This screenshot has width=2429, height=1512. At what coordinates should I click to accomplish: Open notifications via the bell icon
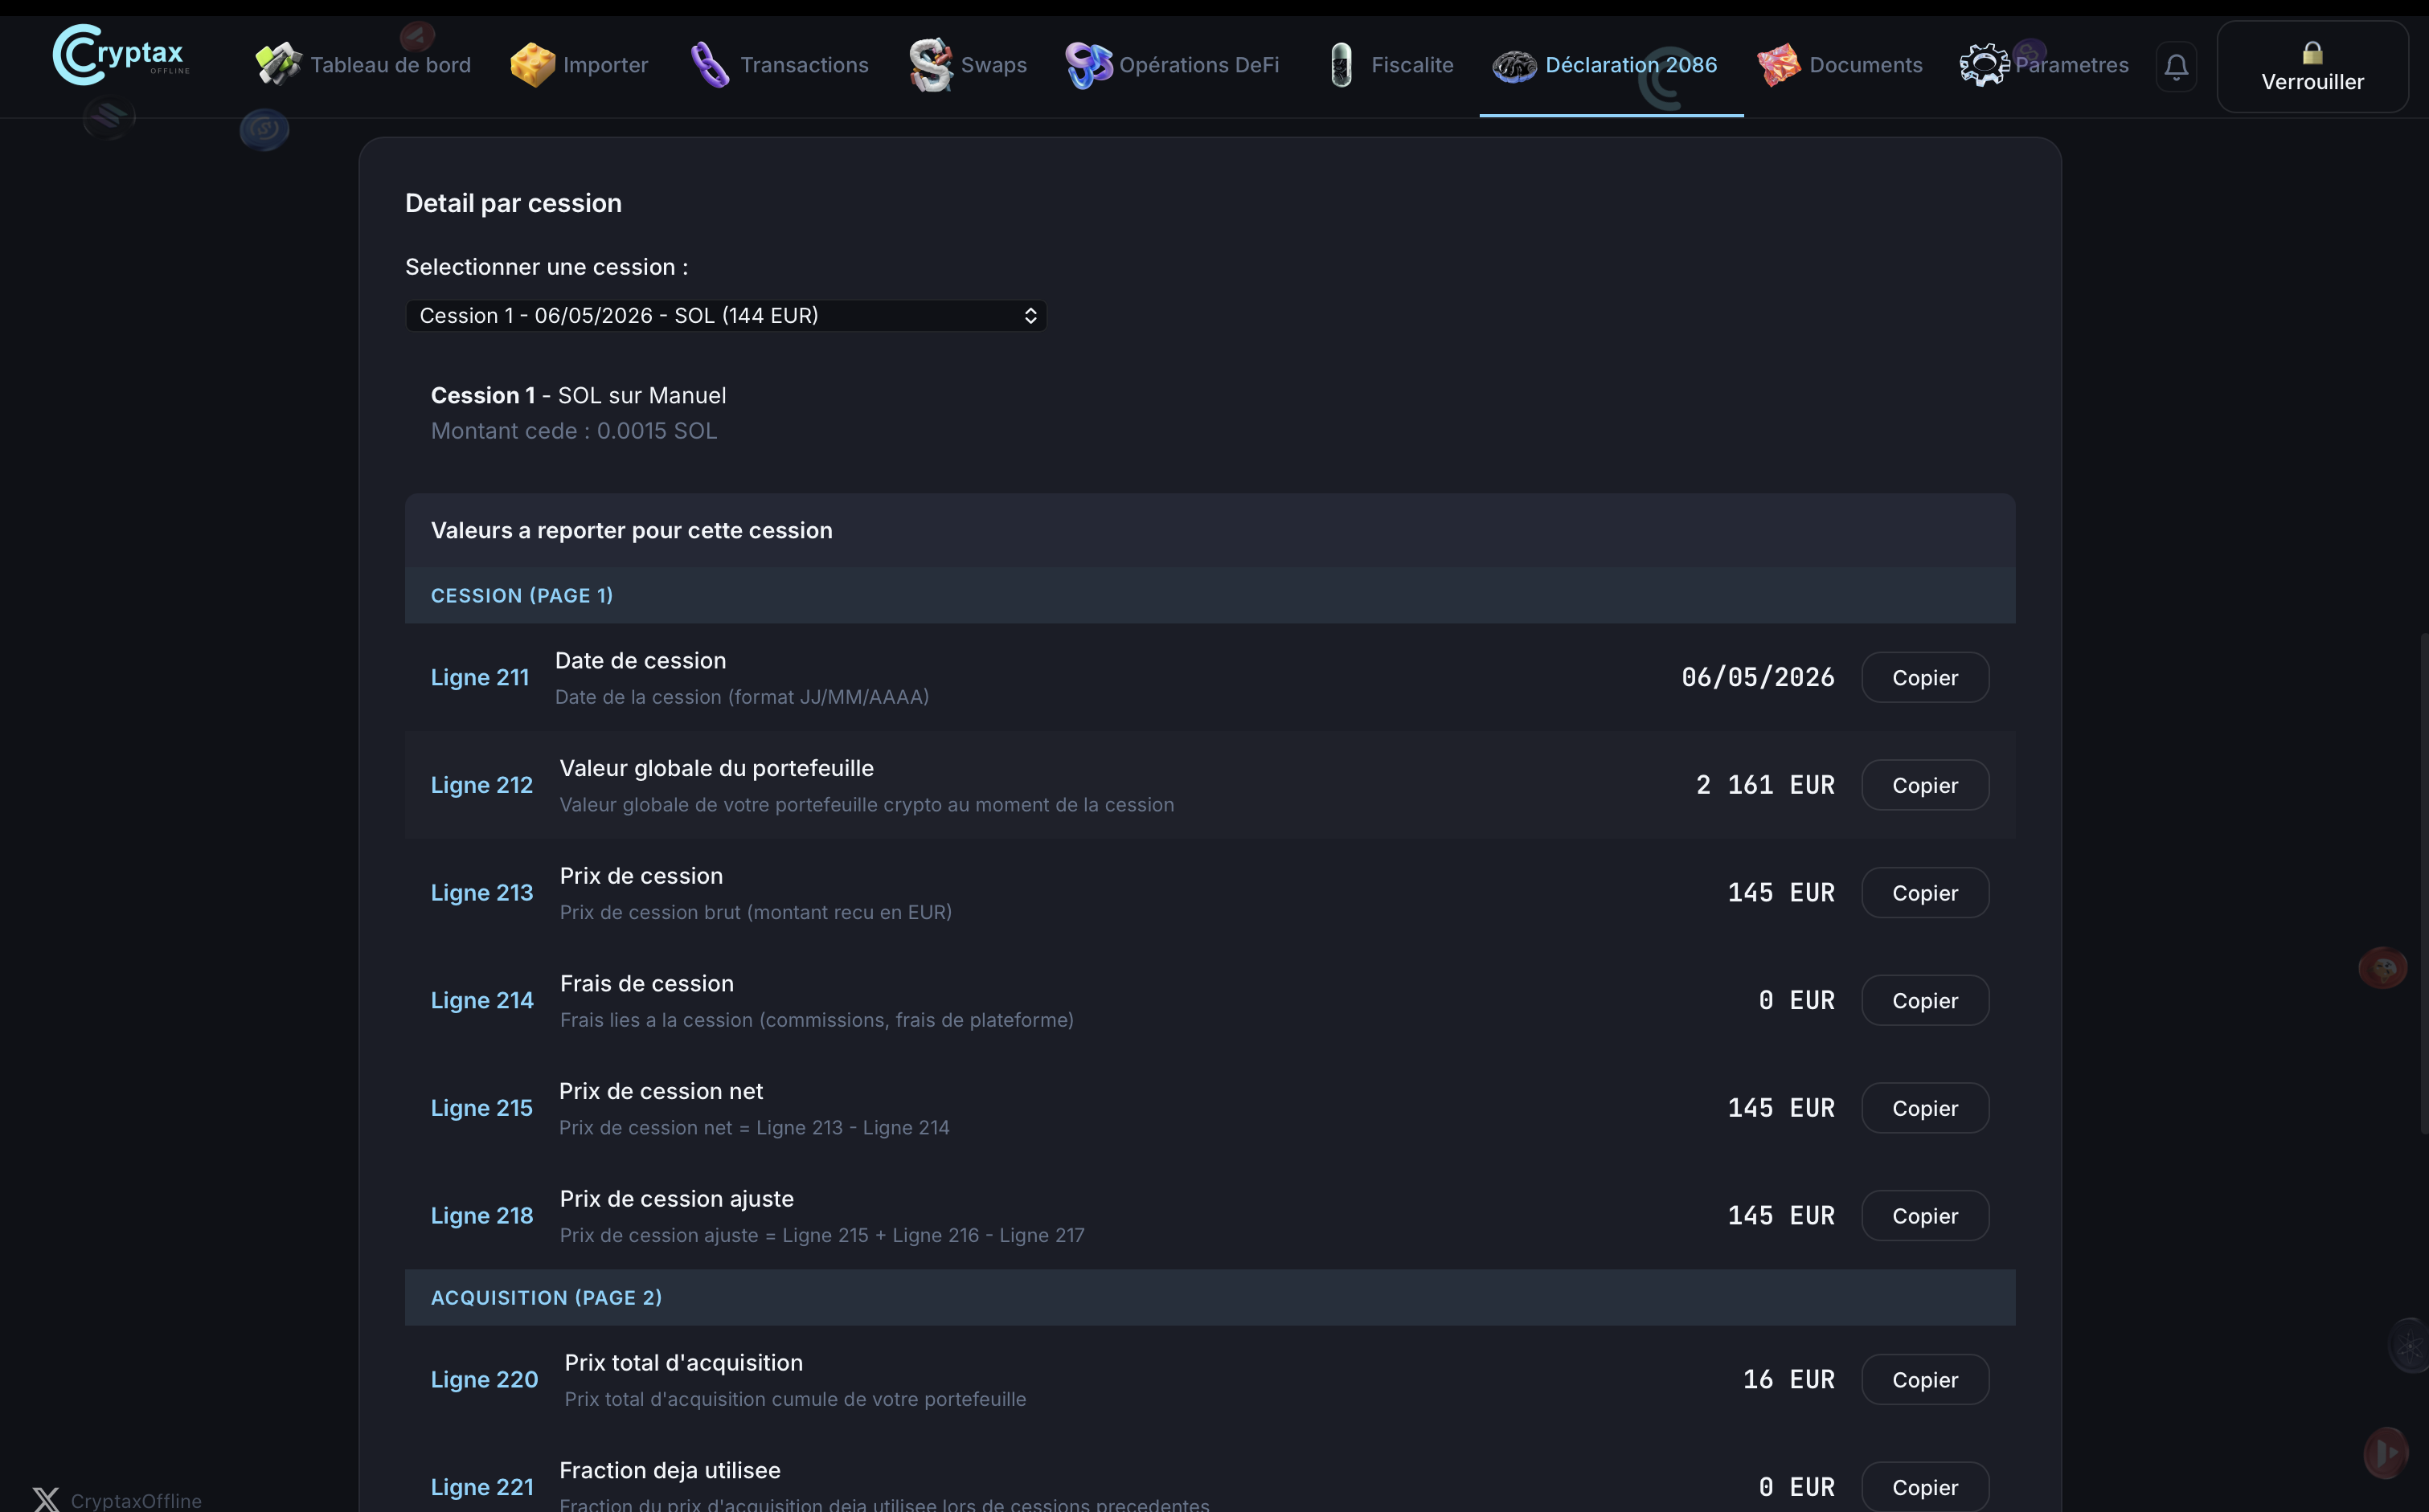[x=2176, y=67]
